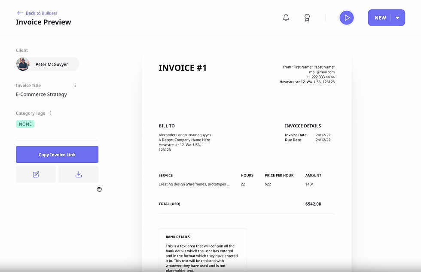Toggle the NONE category tag
Image resolution: width=421 pixels, height=272 pixels.
[x=25, y=124]
